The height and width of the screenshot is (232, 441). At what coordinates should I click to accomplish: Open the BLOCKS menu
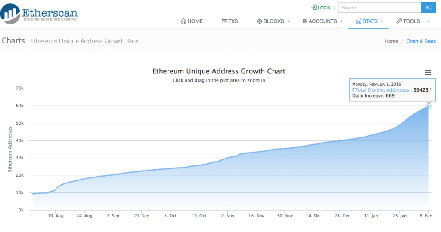pyautogui.click(x=273, y=21)
